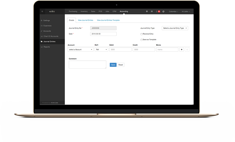
Task: Click the thinkCube link in footer
Action: pos(54,103)
